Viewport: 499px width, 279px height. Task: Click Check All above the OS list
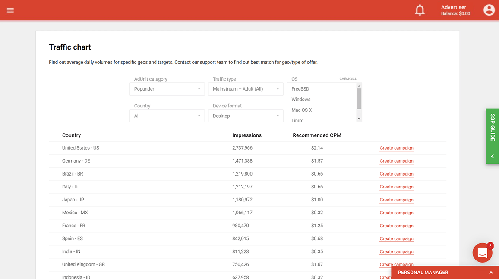pos(348,79)
